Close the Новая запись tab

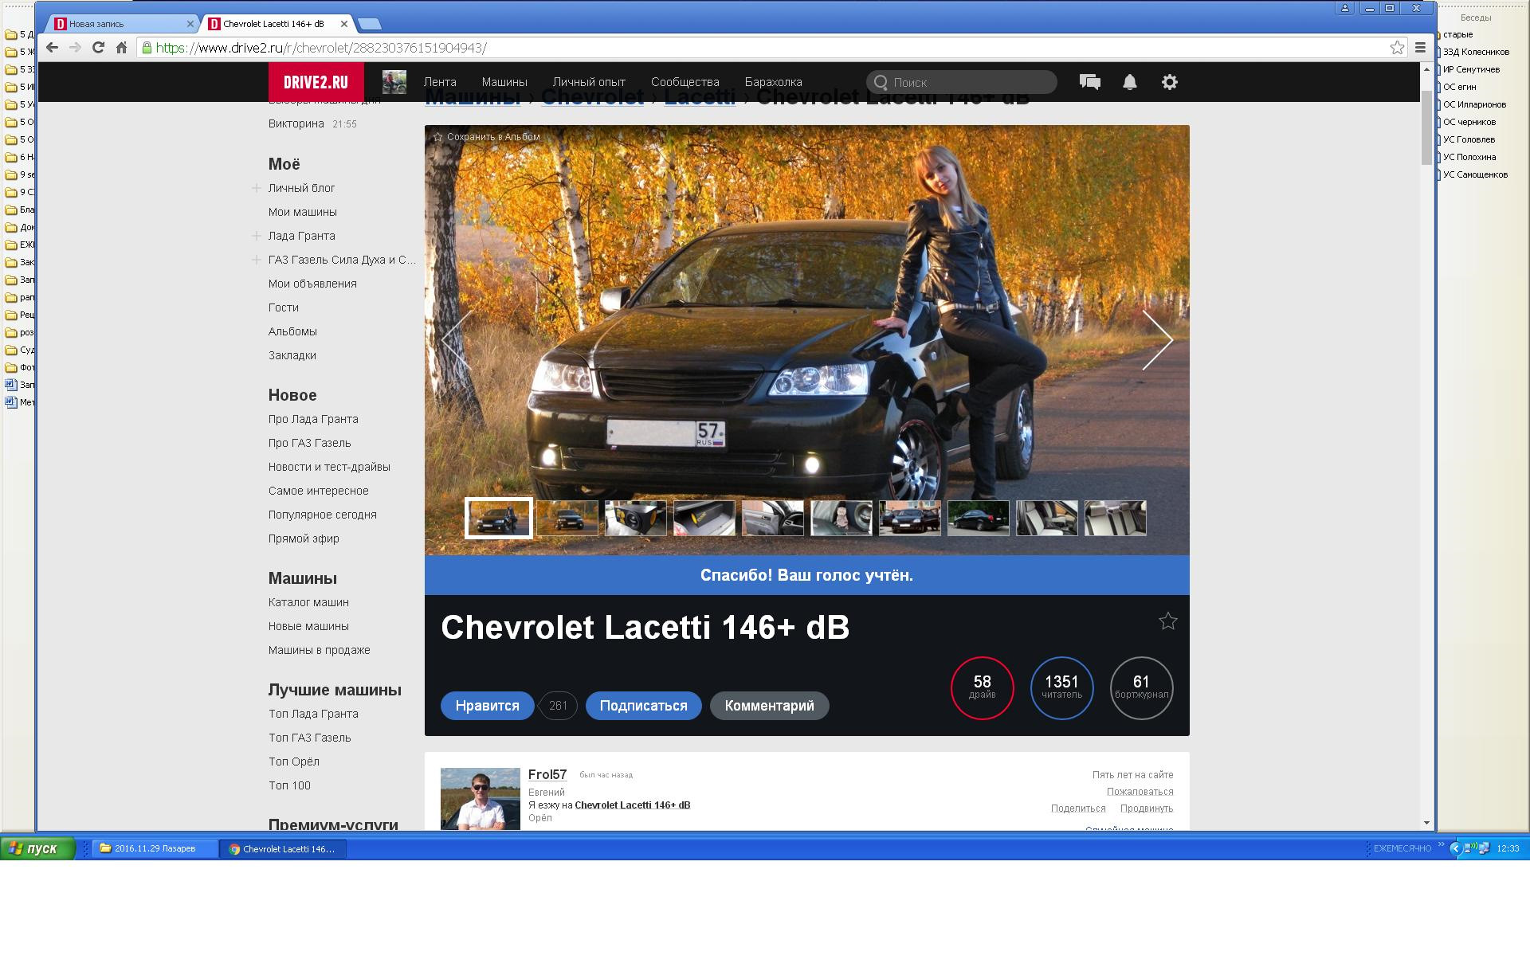coord(190,24)
